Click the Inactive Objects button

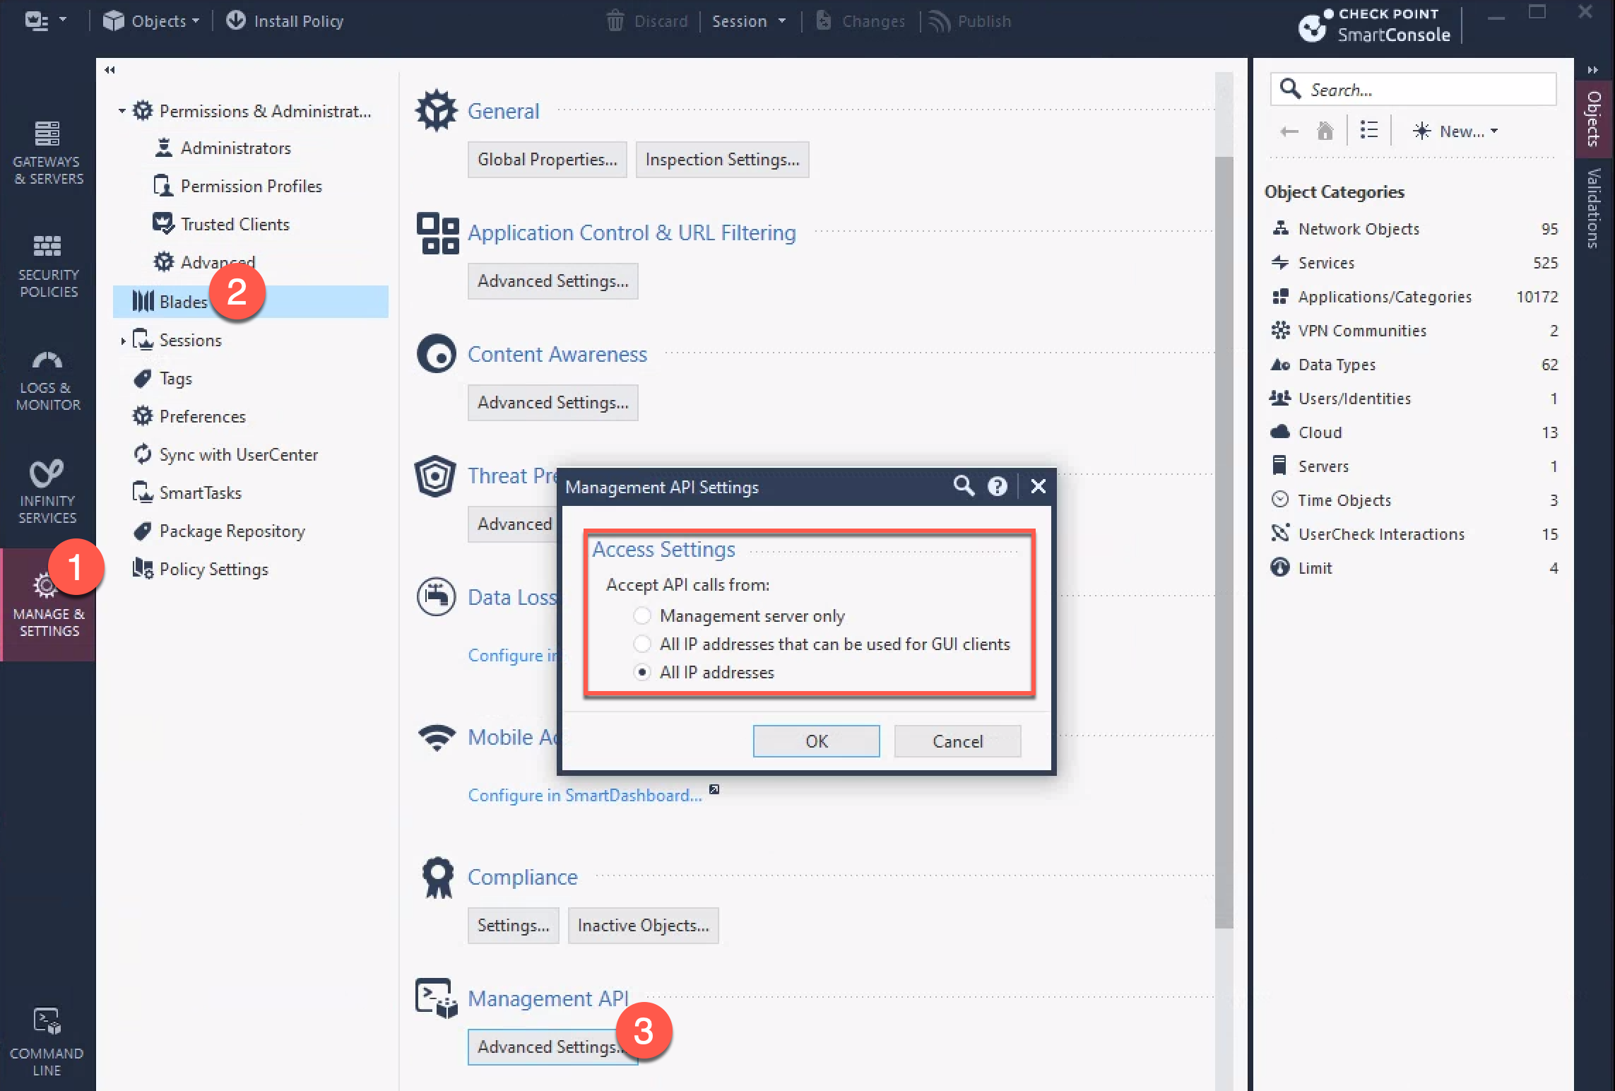click(643, 926)
